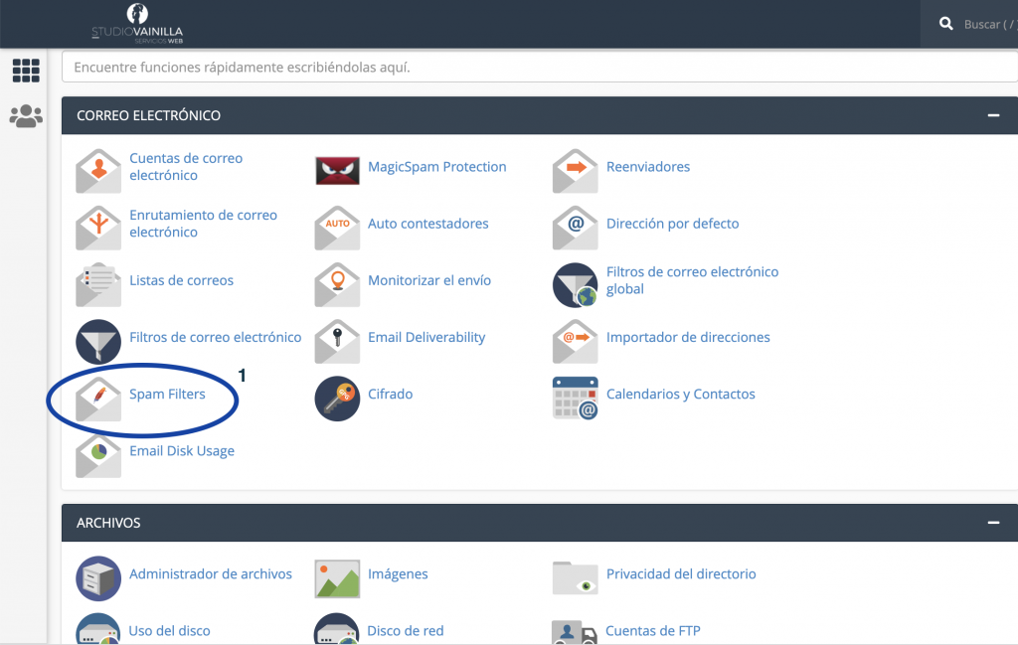
Task: Collapse the Archivos section
Action: click(x=992, y=523)
